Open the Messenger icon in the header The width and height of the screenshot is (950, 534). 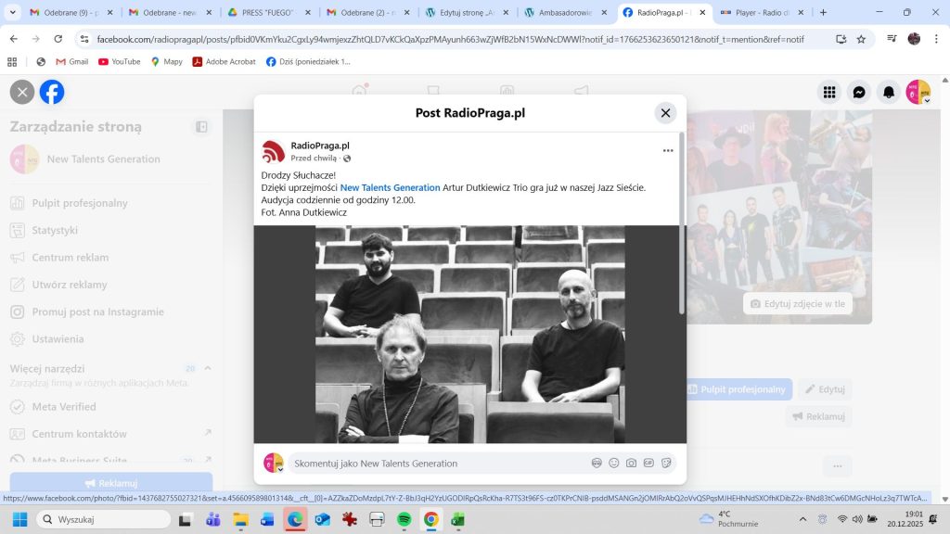pos(859,92)
